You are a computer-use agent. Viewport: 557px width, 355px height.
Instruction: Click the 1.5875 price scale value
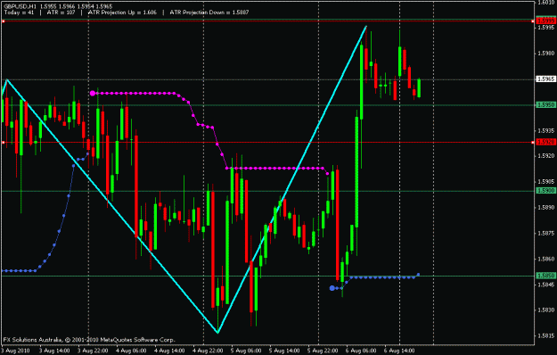click(x=546, y=234)
